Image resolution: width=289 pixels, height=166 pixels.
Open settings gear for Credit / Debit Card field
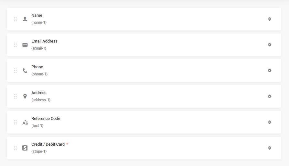click(x=270, y=148)
